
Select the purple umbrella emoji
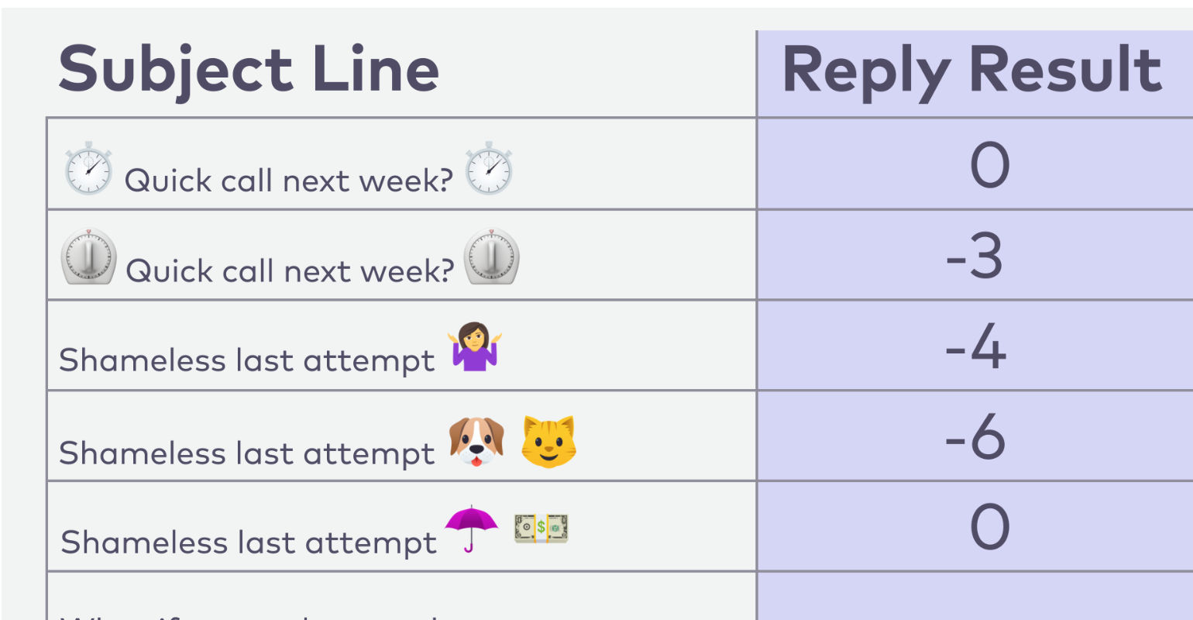pos(471,528)
